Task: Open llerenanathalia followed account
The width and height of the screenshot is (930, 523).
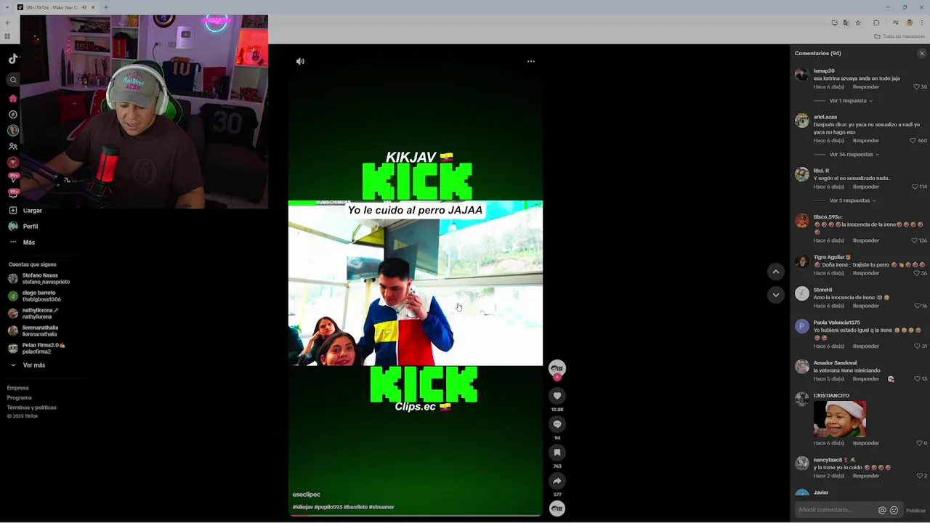Action: (34, 331)
